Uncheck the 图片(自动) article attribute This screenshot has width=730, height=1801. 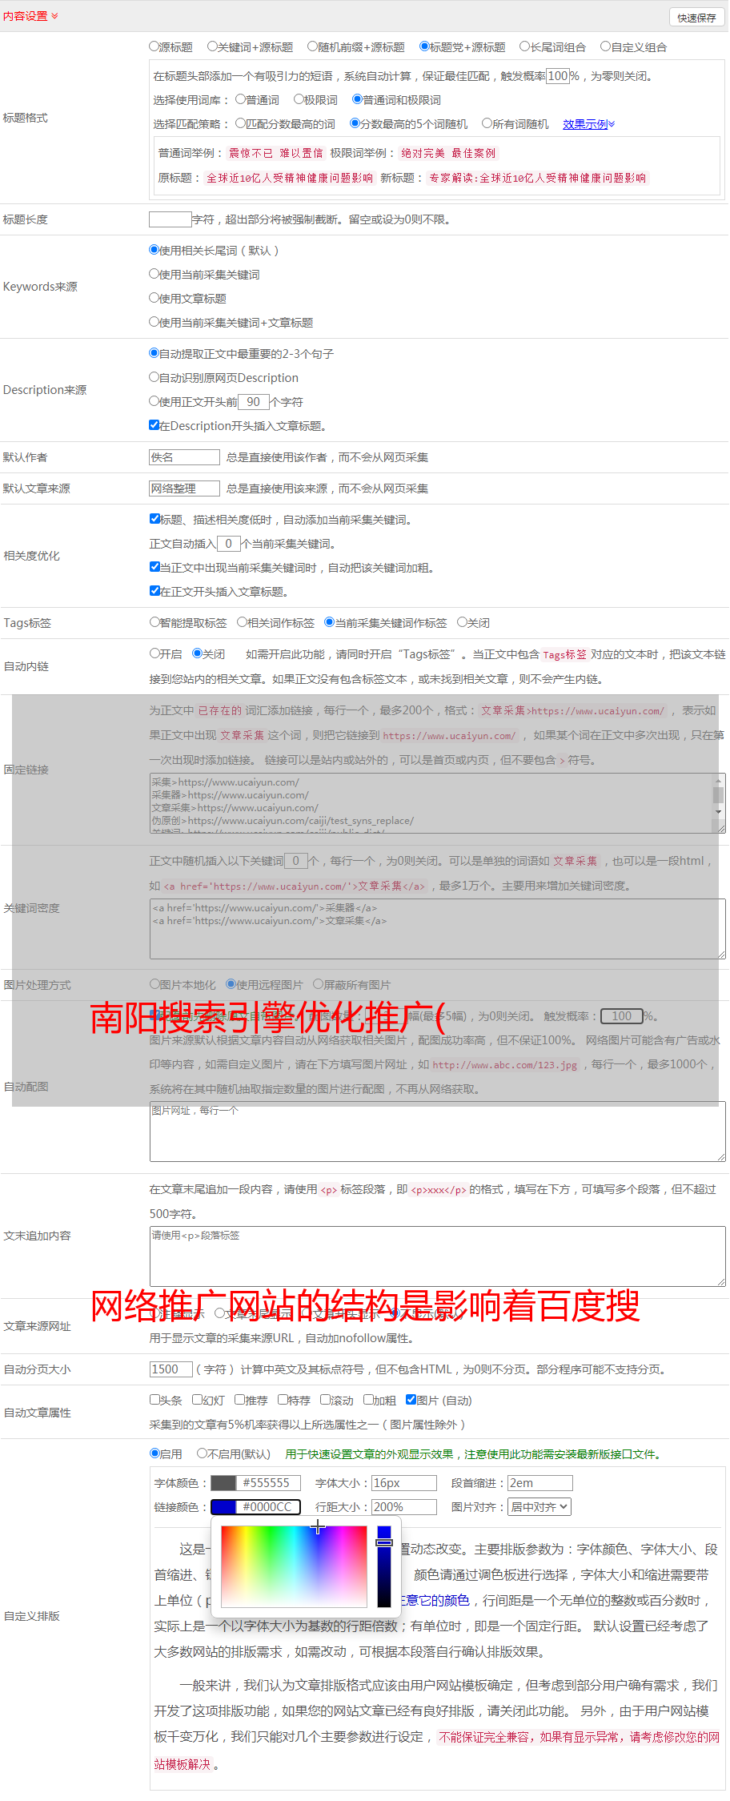(x=411, y=1400)
